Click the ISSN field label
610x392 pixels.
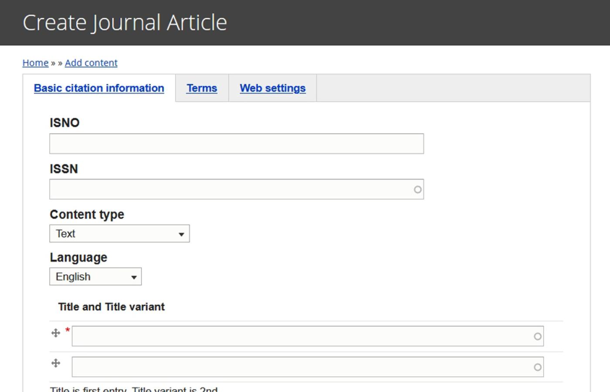click(64, 169)
